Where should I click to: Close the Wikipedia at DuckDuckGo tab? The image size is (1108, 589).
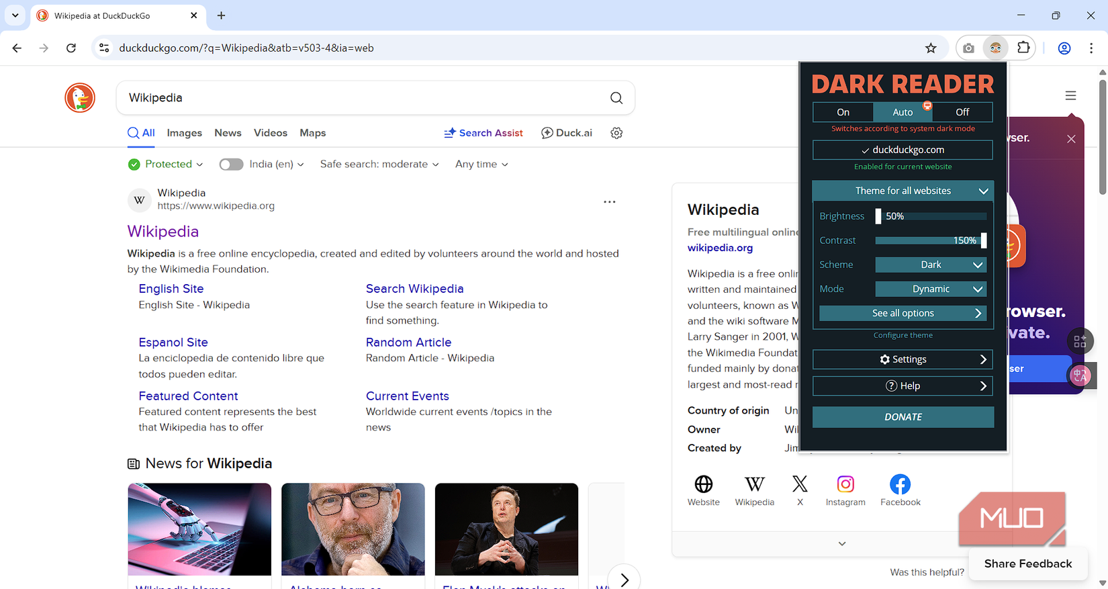(194, 15)
